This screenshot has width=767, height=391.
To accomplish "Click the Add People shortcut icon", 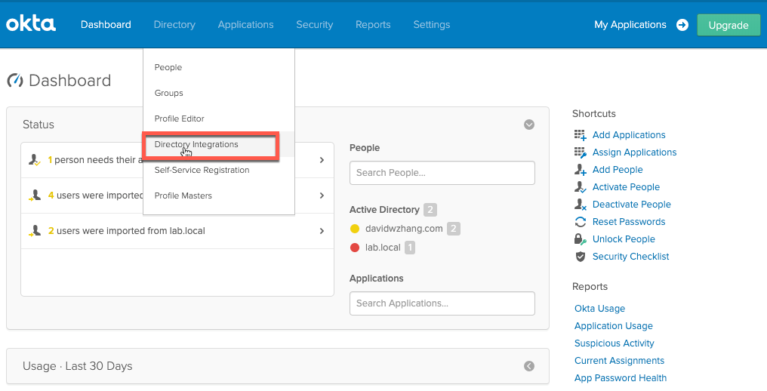I will [x=580, y=170].
